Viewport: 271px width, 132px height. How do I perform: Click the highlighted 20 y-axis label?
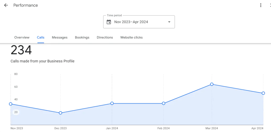(16, 112)
